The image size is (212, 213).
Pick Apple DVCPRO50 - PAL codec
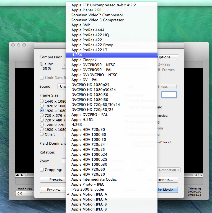click(x=112, y=70)
